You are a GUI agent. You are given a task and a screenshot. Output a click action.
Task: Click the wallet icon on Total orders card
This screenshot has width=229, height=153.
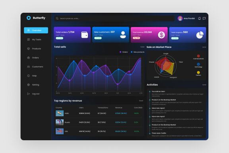(x=85, y=35)
